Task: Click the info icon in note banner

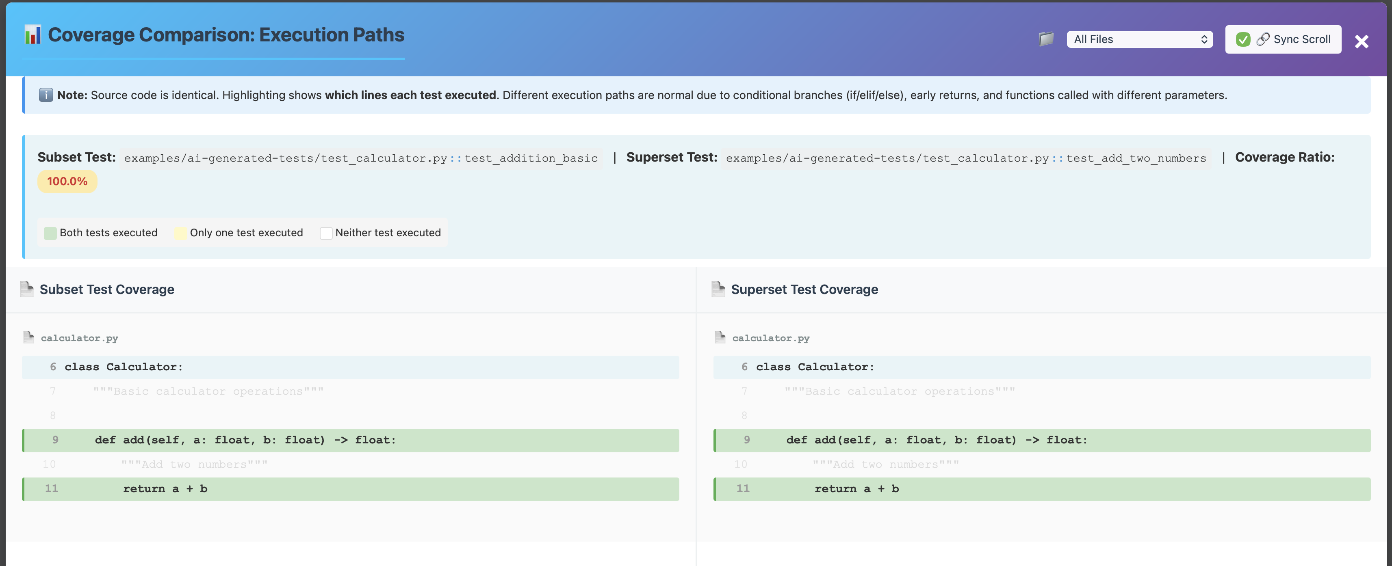Action: pyautogui.click(x=46, y=95)
